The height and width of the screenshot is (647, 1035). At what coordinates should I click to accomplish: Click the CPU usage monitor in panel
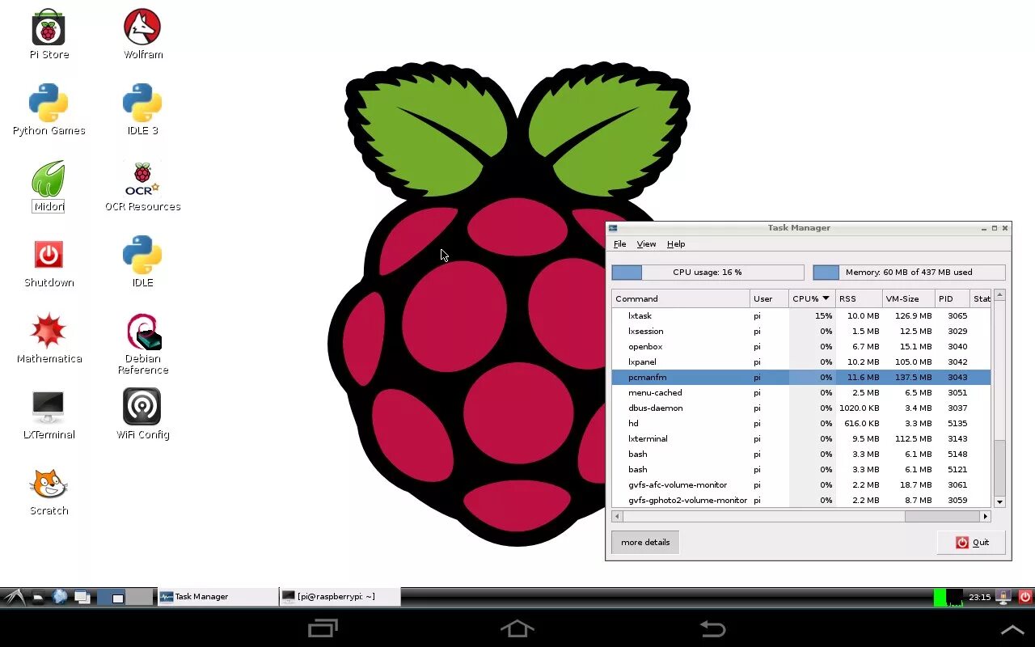tap(948, 598)
